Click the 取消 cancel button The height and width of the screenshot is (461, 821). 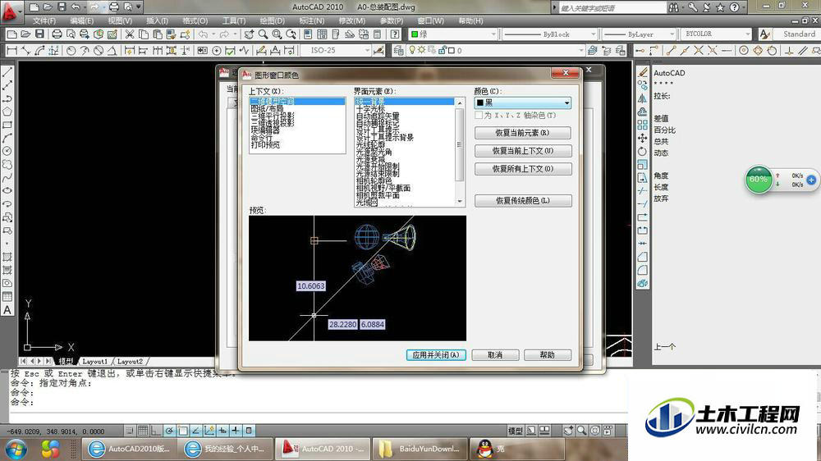[495, 355]
